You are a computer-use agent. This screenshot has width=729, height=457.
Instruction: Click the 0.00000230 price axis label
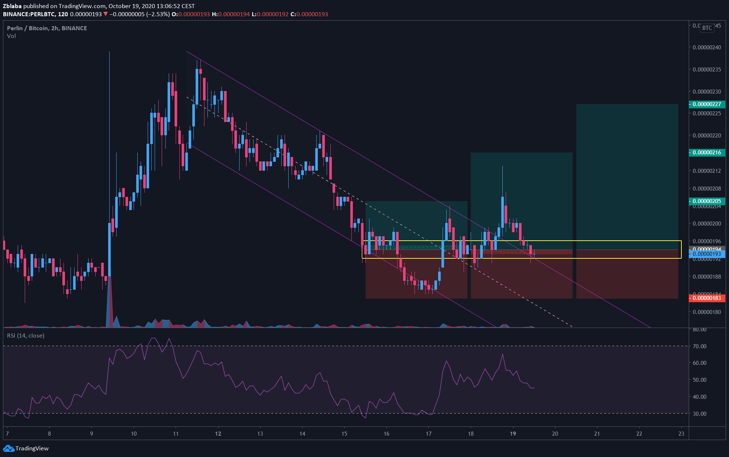pos(707,92)
